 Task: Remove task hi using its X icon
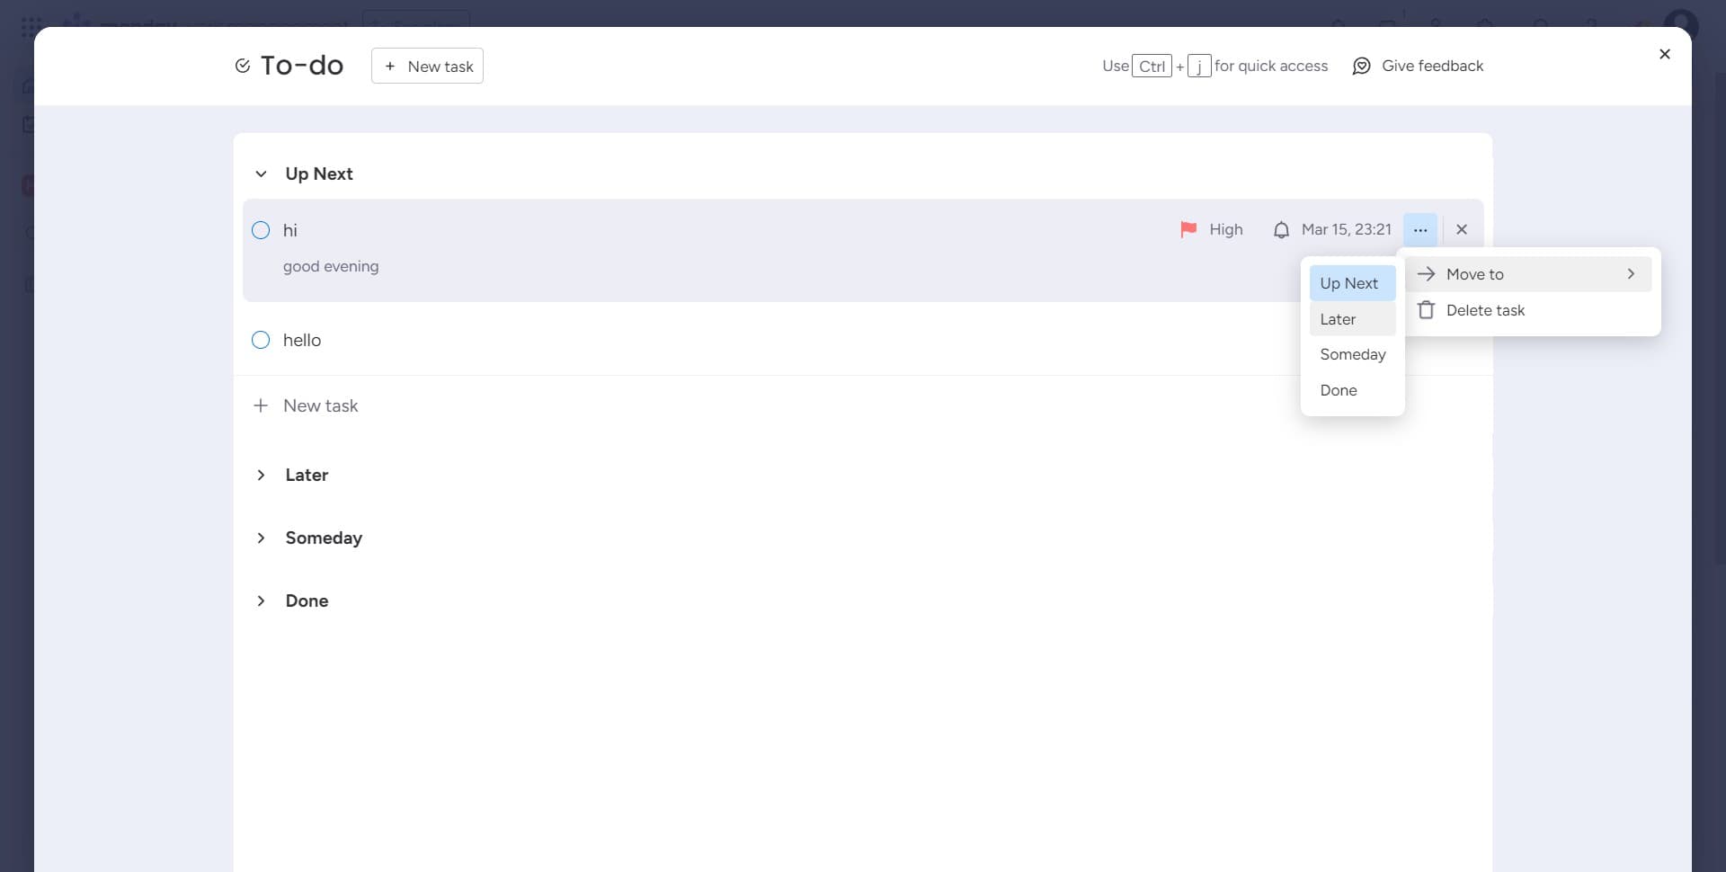pyautogui.click(x=1462, y=229)
